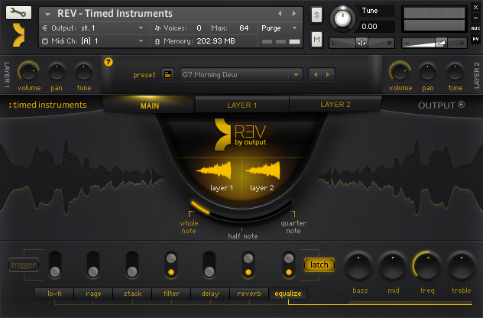
Task: Open the Midi Ch dropdown
Action: (x=94, y=41)
